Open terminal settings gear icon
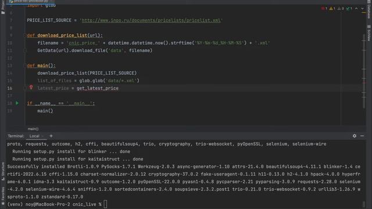 (x=355, y=136)
